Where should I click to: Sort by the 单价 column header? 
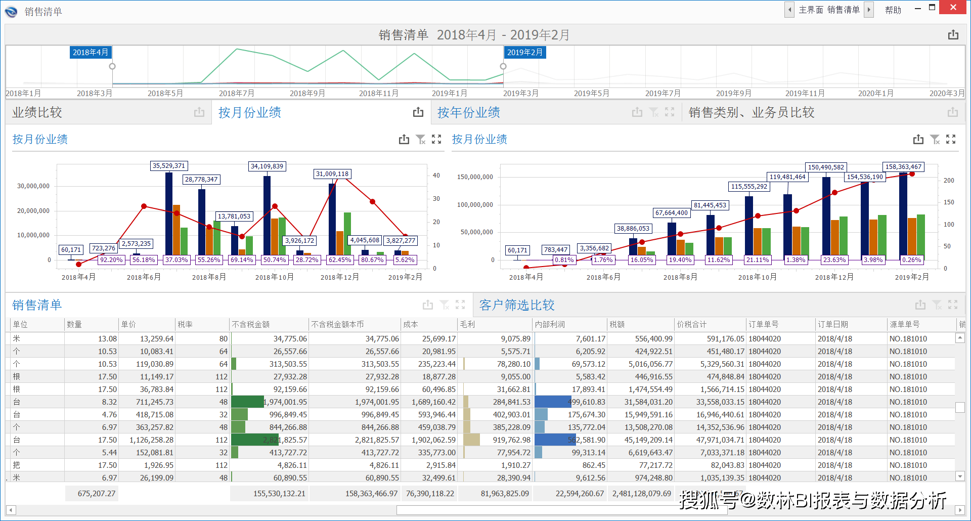click(147, 324)
